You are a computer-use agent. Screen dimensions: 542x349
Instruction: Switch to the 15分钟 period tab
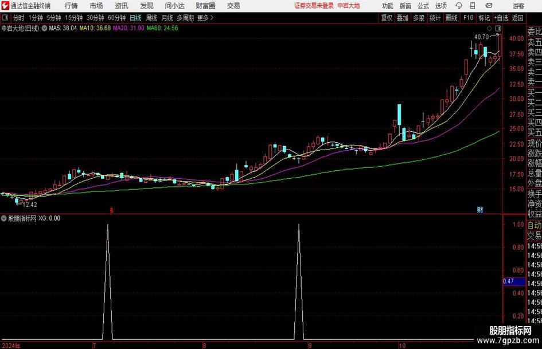(x=73, y=18)
